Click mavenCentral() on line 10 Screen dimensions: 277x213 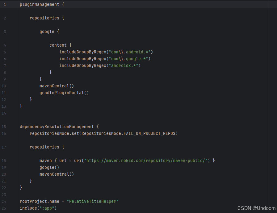pyautogui.click(x=57, y=86)
